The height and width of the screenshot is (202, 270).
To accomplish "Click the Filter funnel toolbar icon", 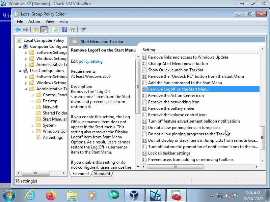I will pos(83,30).
